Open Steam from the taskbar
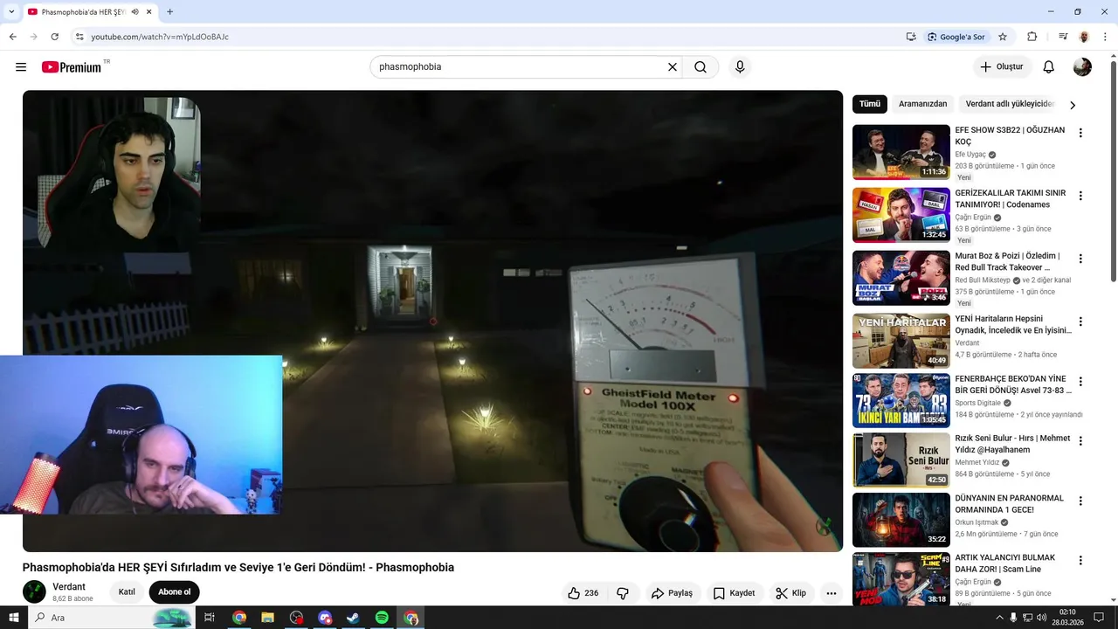This screenshot has height=629, width=1118. 353,618
